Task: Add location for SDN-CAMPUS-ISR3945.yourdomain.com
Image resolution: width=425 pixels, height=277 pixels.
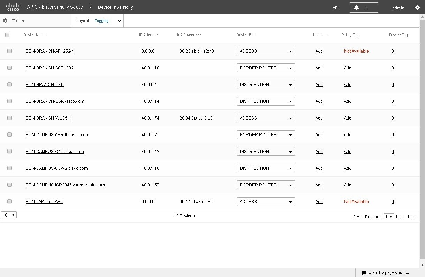Action: (319, 185)
